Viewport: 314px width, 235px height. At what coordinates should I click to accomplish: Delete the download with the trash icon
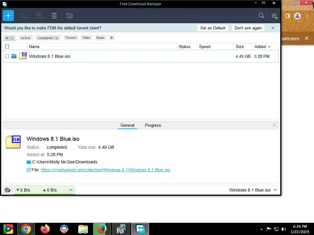point(54,16)
